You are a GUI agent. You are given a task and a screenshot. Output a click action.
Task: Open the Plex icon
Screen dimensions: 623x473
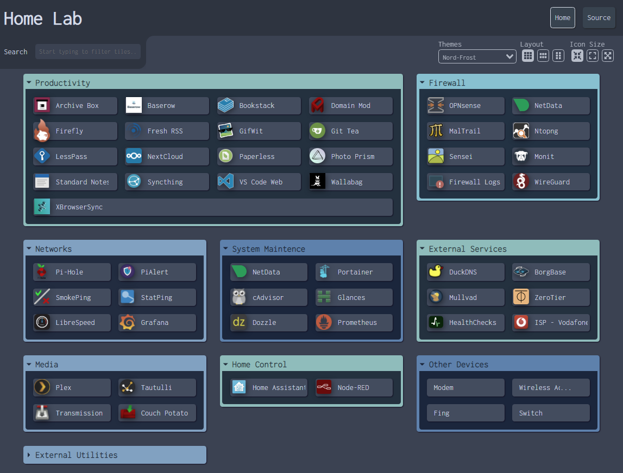click(x=42, y=387)
